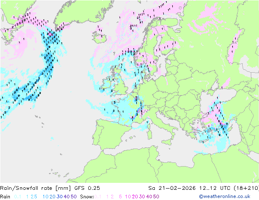The image size is (259, 200).
Task: Pick the rain legend 30 color value
Action: pyautogui.click(x=60, y=197)
